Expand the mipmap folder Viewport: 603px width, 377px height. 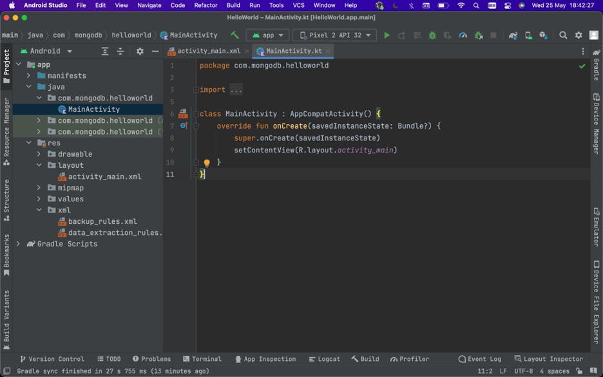[39, 188]
